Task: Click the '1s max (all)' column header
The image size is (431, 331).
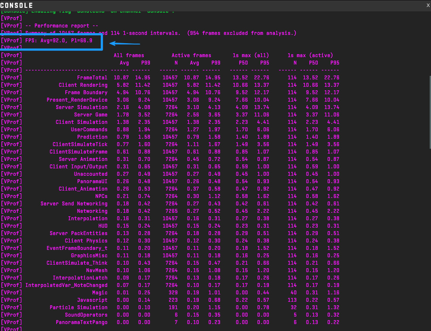Action: click(x=251, y=55)
